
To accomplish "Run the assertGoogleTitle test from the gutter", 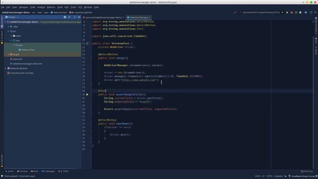I will [x=87, y=94].
